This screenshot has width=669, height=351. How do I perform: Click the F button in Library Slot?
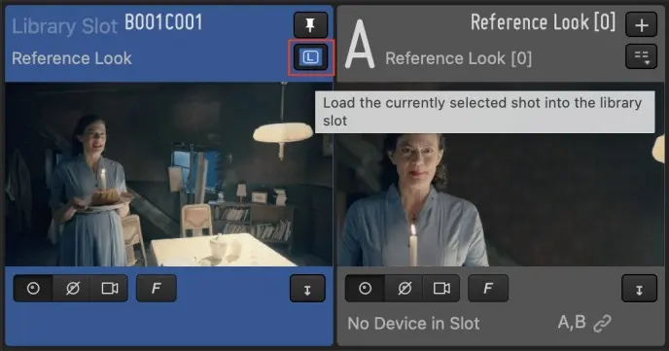click(x=157, y=289)
